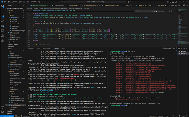Open the Extensions view
Screen dimensions: 189x117
click(3, 26)
